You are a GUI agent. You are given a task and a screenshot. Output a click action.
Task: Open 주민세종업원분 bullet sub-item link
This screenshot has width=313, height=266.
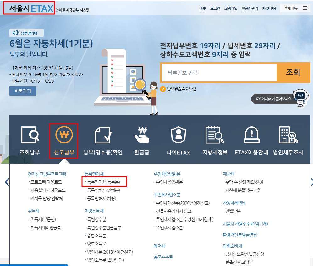169,182
